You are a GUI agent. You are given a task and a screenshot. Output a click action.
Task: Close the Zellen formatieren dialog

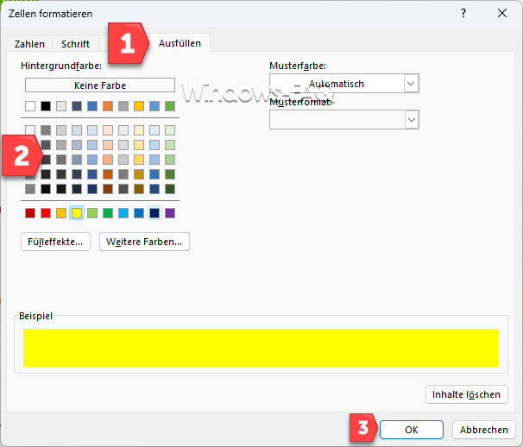502,13
